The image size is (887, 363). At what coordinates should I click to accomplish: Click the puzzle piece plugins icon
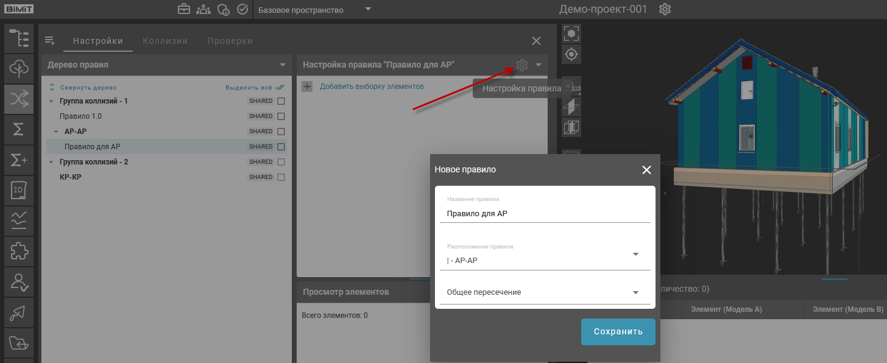[x=19, y=251]
